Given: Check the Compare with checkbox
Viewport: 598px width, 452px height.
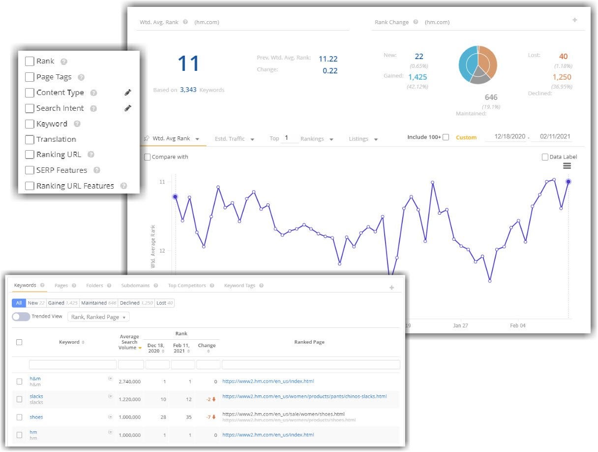Looking at the screenshot, I should (x=147, y=157).
